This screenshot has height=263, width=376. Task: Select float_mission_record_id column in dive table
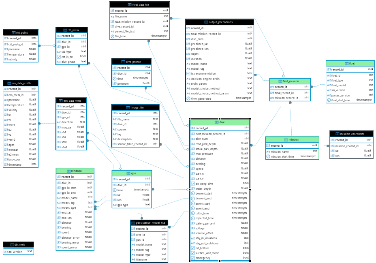pos(220,134)
